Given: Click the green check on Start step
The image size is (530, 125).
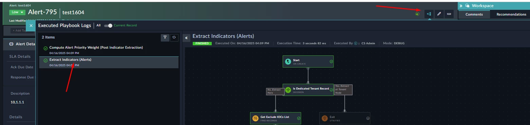Looking at the screenshot, I should [331, 61].
